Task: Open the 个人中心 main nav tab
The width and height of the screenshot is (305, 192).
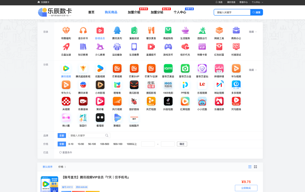Action: click(x=180, y=12)
